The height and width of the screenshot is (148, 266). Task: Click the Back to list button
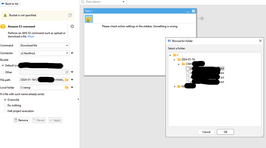10,4
